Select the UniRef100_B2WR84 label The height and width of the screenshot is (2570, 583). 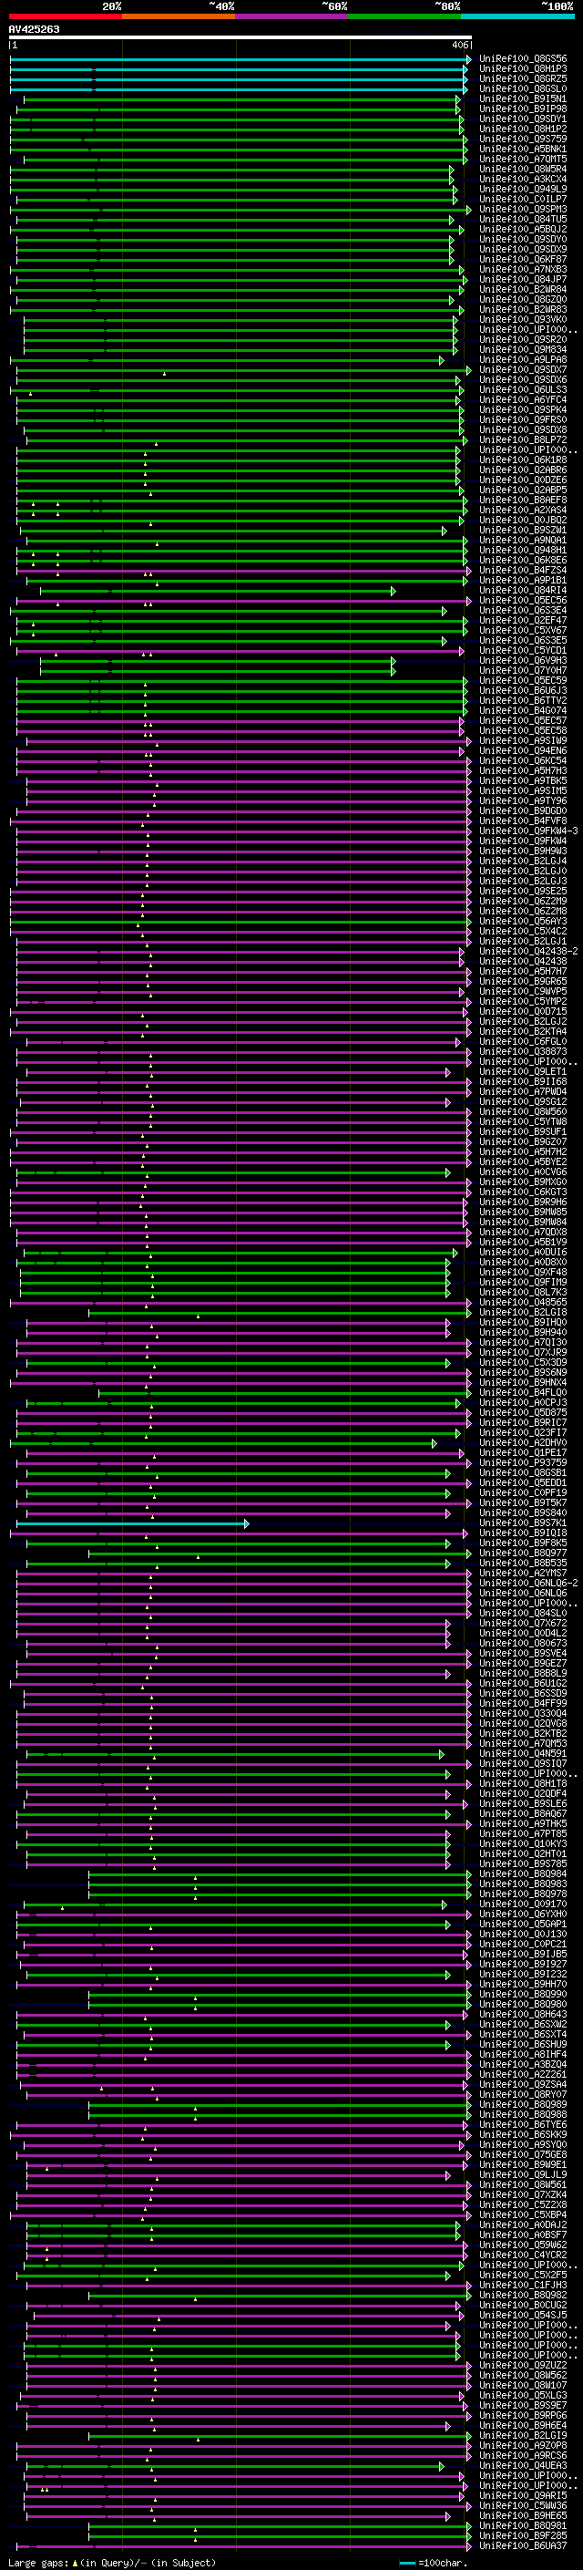click(x=523, y=289)
